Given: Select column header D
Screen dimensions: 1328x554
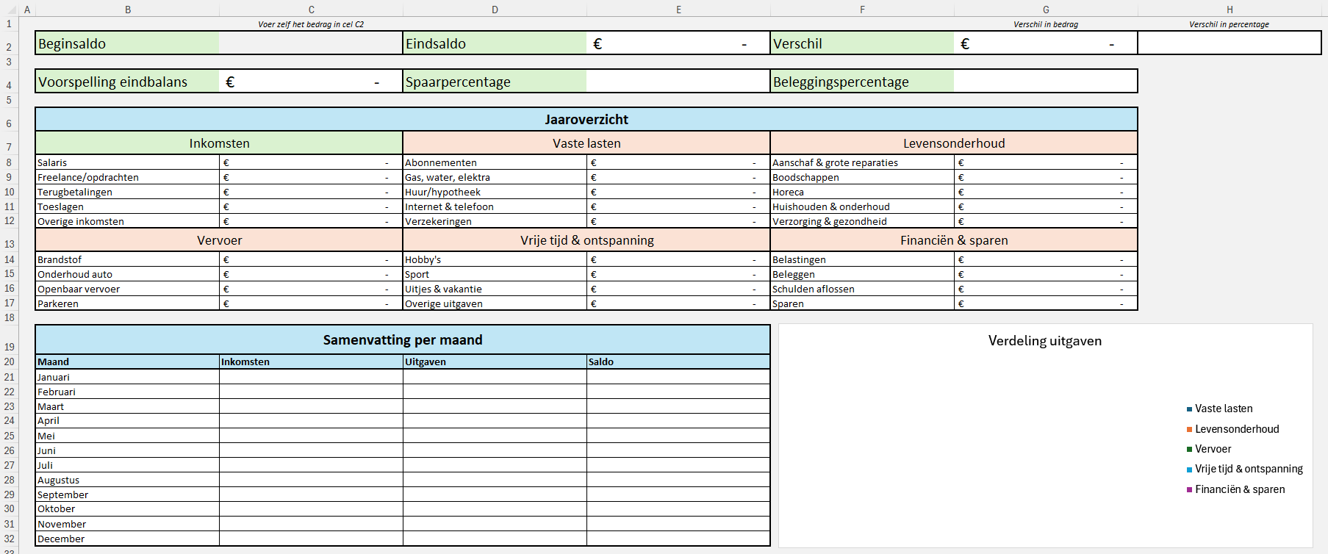Looking at the screenshot, I should (495, 10).
